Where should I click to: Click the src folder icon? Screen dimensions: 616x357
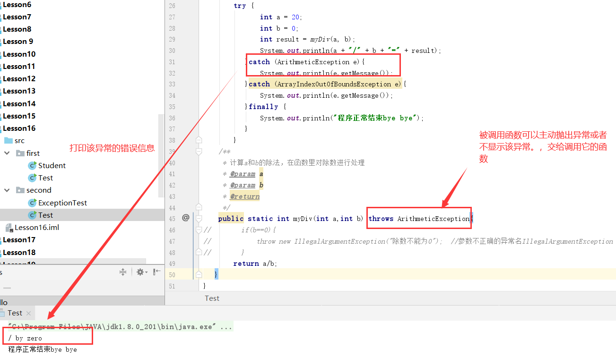(x=9, y=141)
